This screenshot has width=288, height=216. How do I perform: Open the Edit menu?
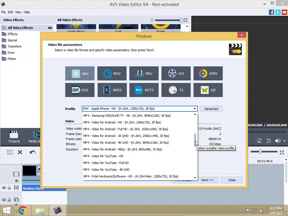pyautogui.click(x=10, y=12)
